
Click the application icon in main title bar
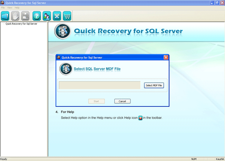2,3
